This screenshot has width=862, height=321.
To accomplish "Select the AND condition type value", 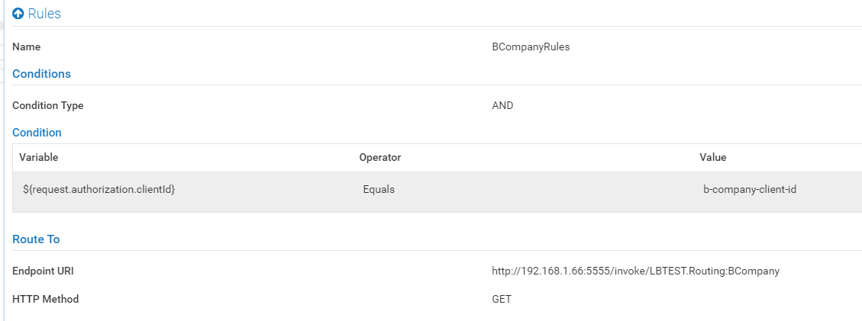I will click(x=502, y=106).
